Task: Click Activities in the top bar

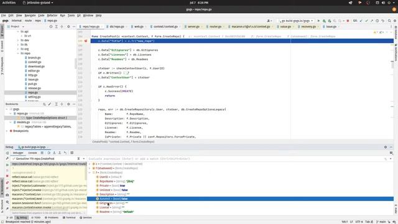Action: pos(9,2)
